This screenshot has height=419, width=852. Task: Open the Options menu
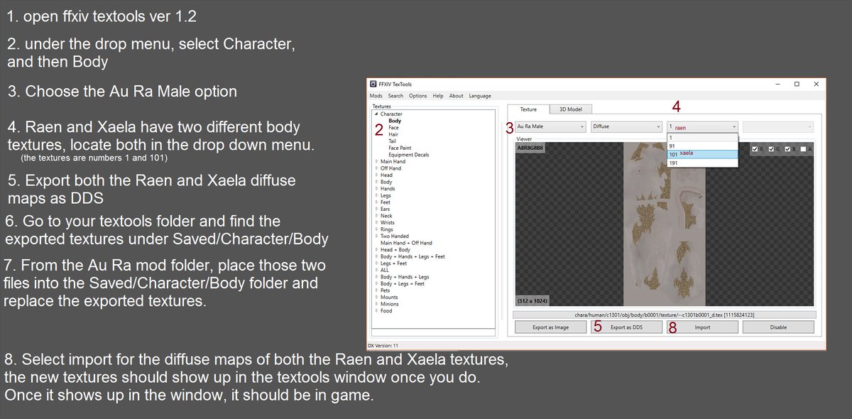418,96
